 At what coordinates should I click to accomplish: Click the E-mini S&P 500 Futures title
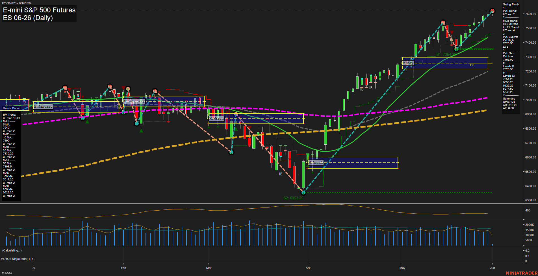pyautogui.click(x=39, y=10)
